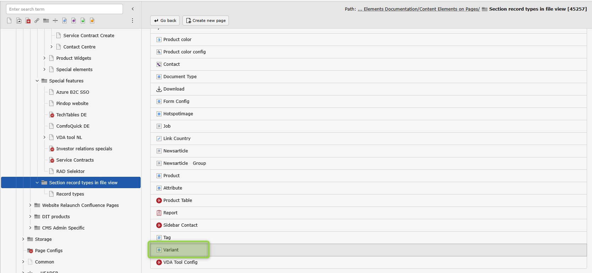Select the shortcut page type icon

click(18, 21)
